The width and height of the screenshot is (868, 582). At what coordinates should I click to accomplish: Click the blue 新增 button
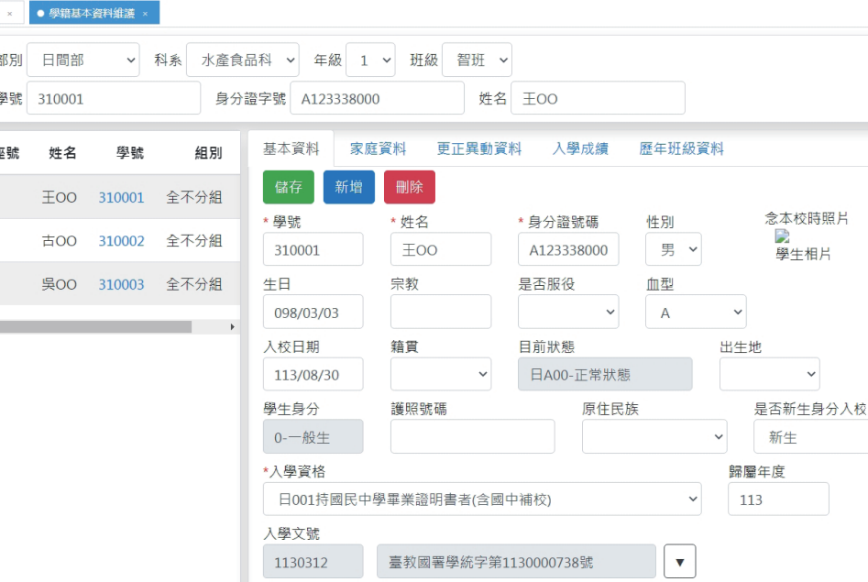(x=348, y=187)
